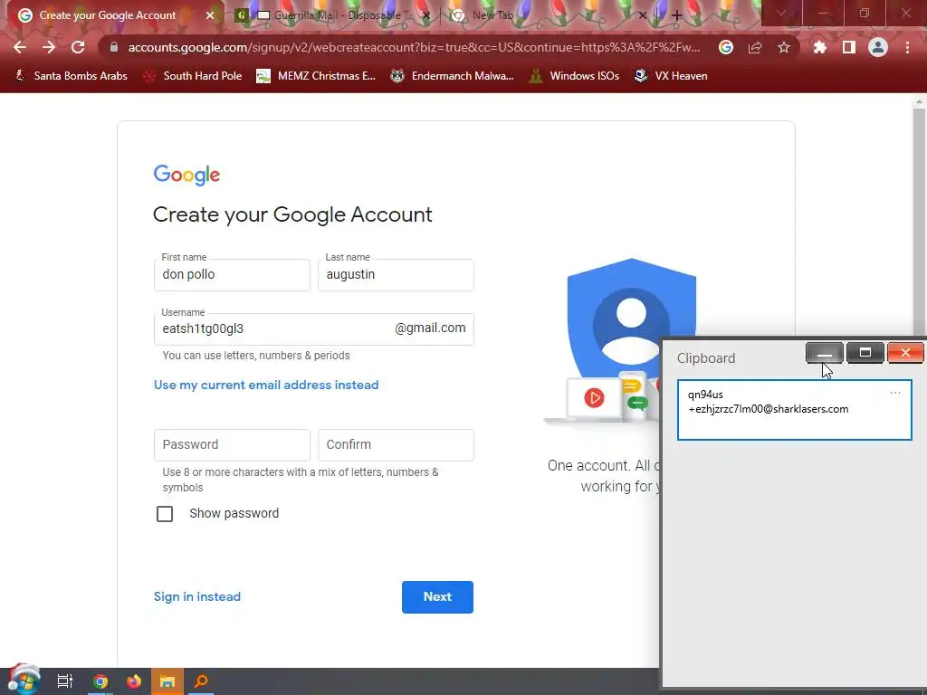This screenshot has height=695, width=927.
Task: Click the Google logo on the form
Action: click(186, 175)
